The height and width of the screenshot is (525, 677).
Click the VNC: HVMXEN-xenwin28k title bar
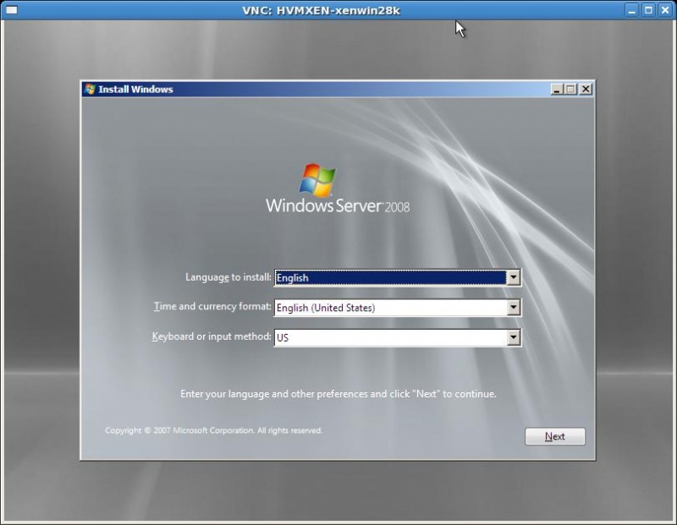pyautogui.click(x=337, y=10)
